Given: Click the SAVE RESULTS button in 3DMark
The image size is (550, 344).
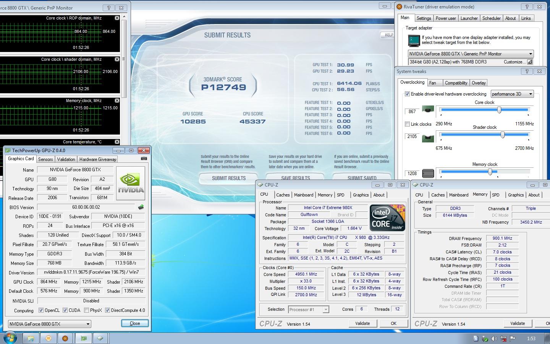Looking at the screenshot, I should coord(295,178).
